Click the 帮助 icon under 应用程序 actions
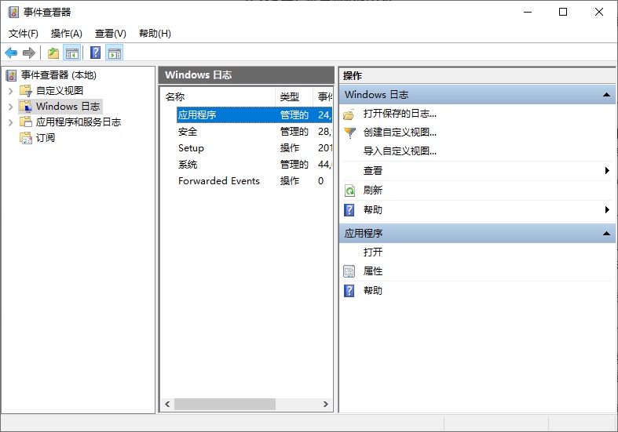The width and height of the screenshot is (618, 432). (x=349, y=291)
